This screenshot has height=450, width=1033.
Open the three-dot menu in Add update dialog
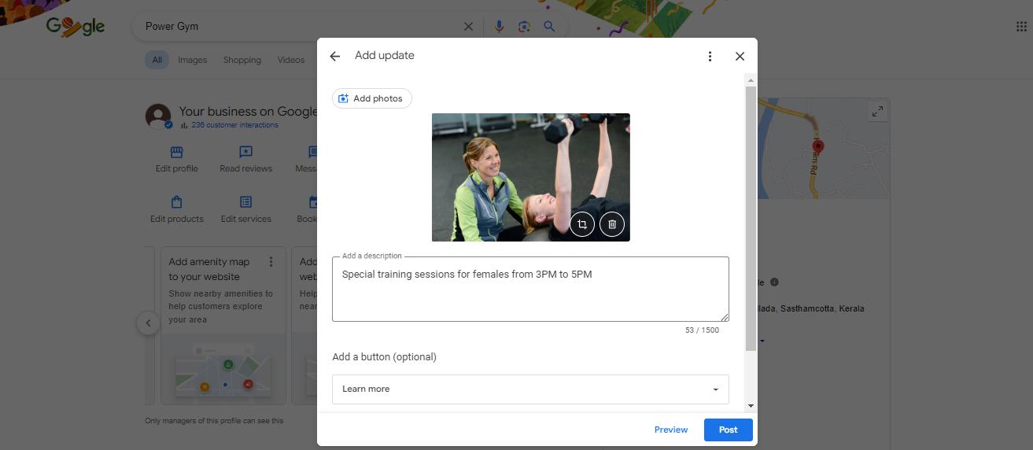click(x=710, y=56)
